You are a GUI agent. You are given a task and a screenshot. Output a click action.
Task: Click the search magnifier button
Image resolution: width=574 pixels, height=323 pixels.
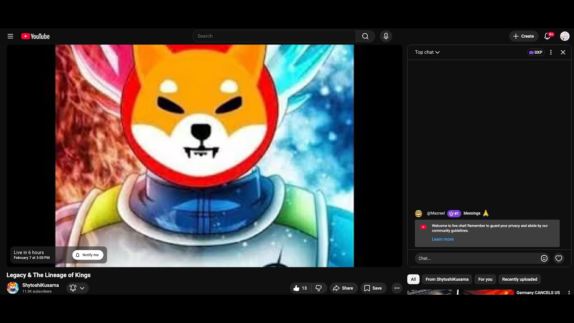365,36
